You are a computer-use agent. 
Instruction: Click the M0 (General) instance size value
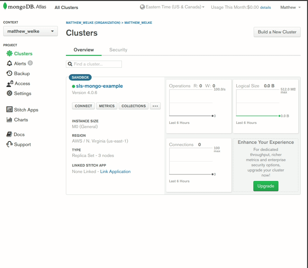tap(85, 127)
